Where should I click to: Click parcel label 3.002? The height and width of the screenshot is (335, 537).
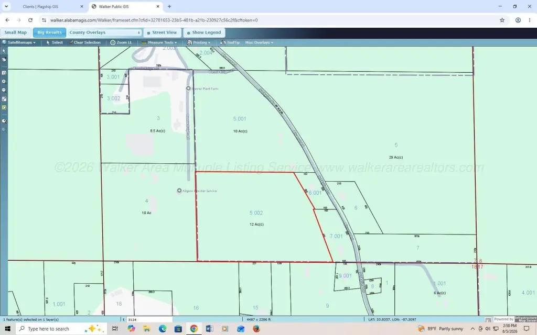pos(113,98)
